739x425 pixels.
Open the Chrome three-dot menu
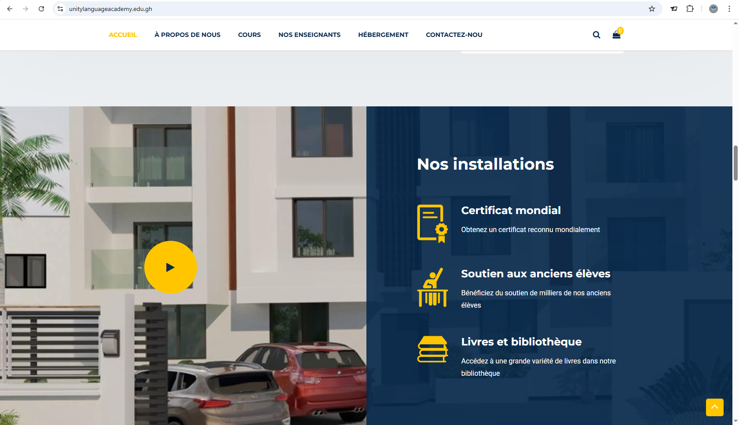(729, 9)
